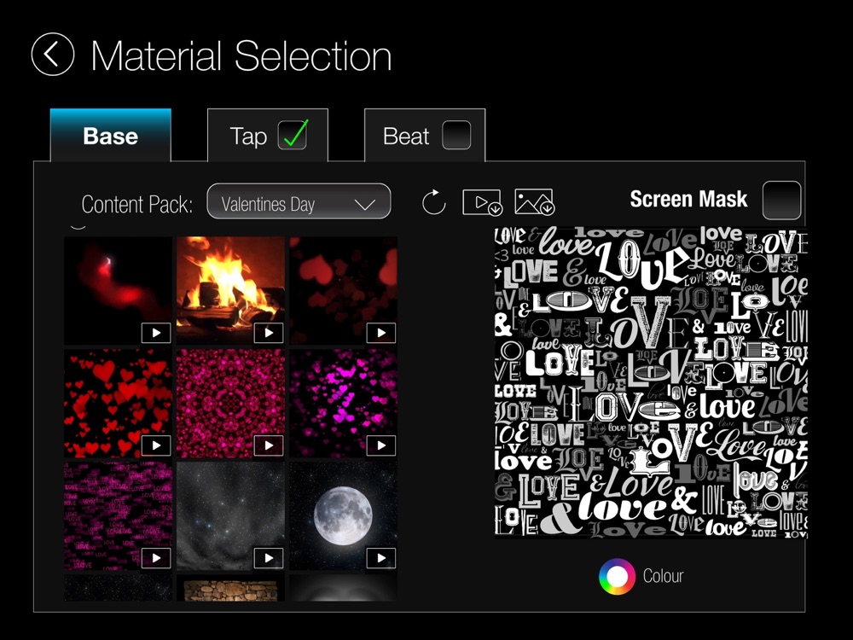
Task: Play the starry night sky video
Action: pos(269,558)
